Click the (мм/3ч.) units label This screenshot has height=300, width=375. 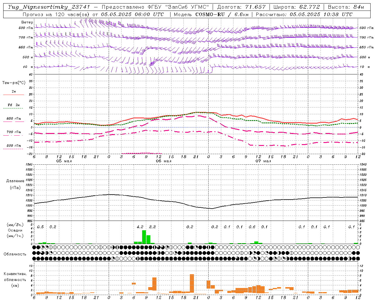(x=15, y=225)
